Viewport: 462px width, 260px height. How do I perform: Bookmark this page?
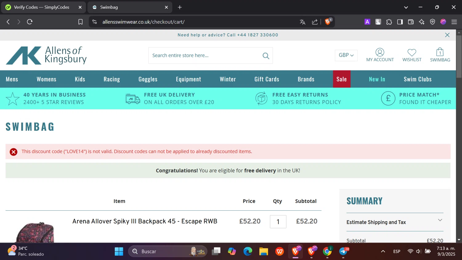coord(80,22)
